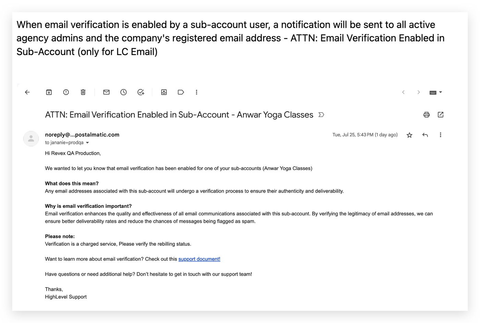Open the "support document!" link
This screenshot has height=323, width=480.
pyautogui.click(x=199, y=259)
